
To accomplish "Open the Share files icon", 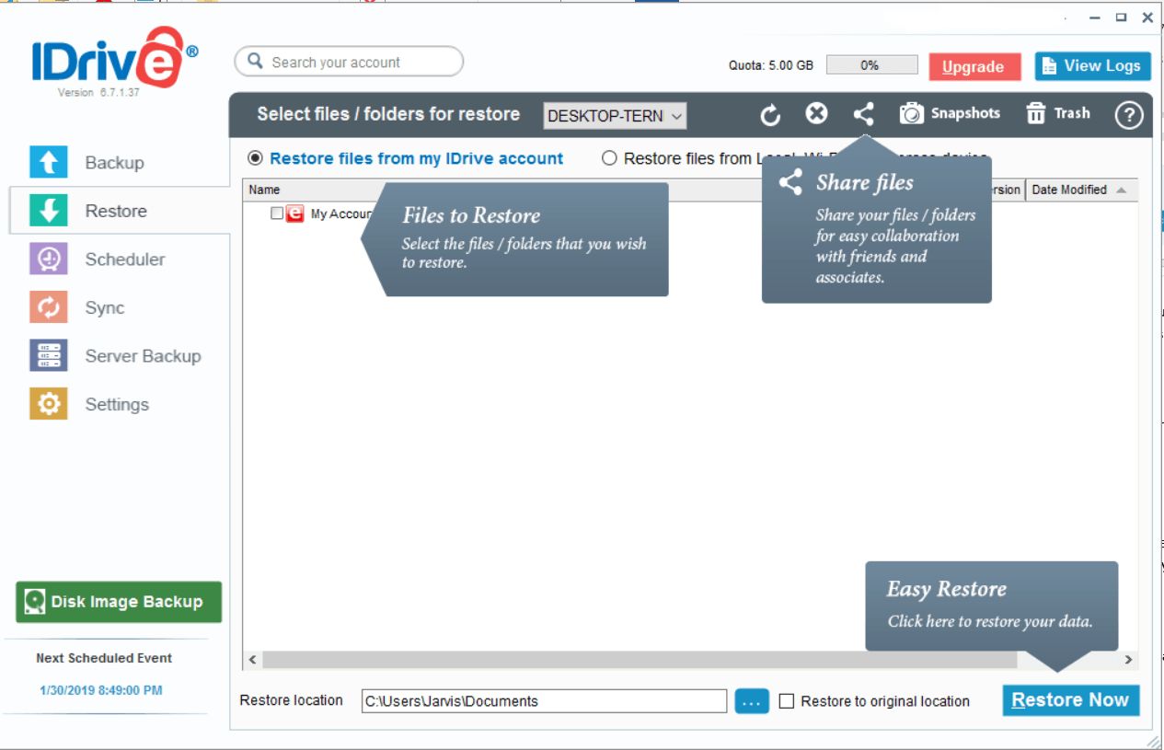I will (863, 114).
